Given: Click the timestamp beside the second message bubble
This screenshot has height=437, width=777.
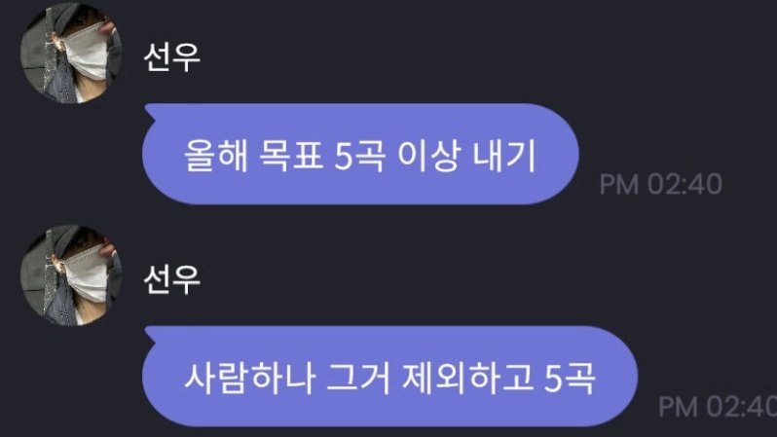Looking at the screenshot, I should tap(717, 406).
